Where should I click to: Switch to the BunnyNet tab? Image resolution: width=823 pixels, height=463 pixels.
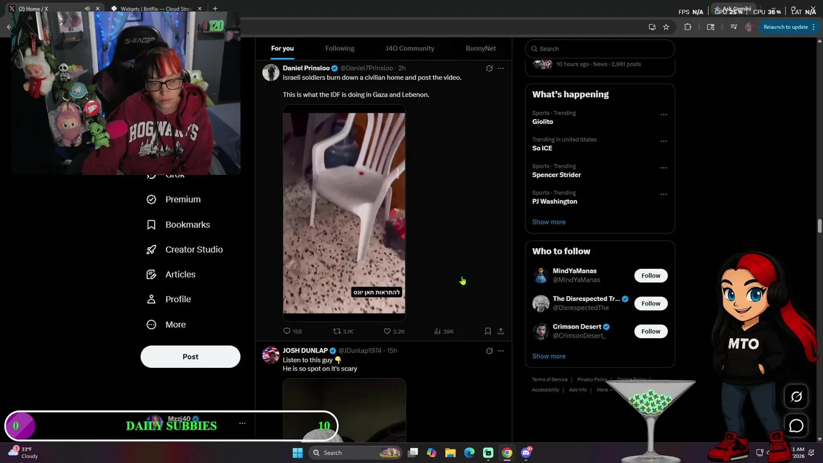click(x=481, y=48)
